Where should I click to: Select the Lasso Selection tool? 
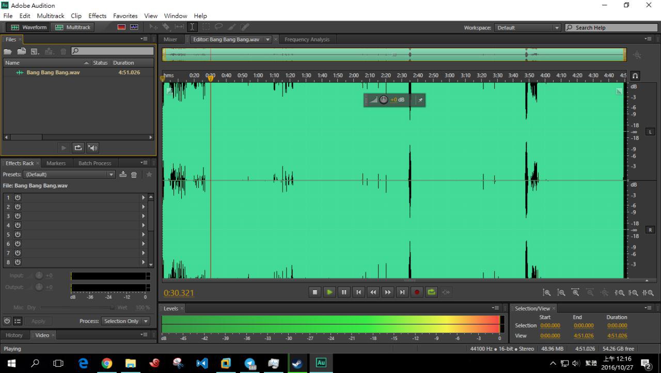point(218,27)
